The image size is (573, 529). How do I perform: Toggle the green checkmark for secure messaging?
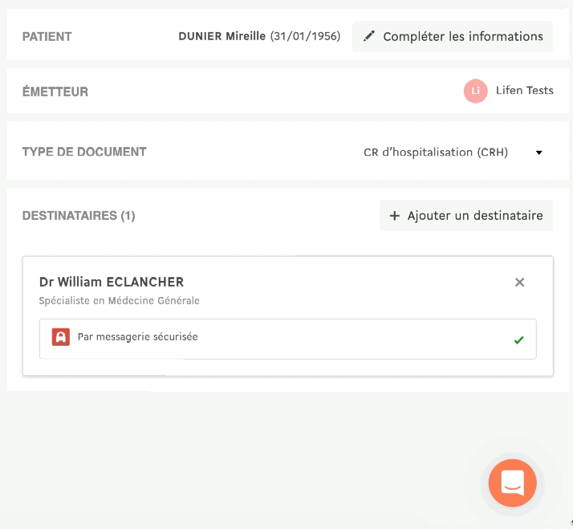tap(518, 340)
